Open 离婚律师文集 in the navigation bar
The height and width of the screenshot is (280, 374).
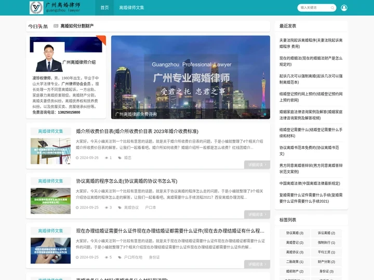pyautogui.click(x=131, y=8)
